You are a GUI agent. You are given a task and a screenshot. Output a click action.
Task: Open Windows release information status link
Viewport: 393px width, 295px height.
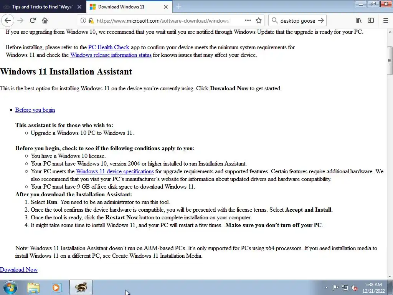click(x=111, y=55)
